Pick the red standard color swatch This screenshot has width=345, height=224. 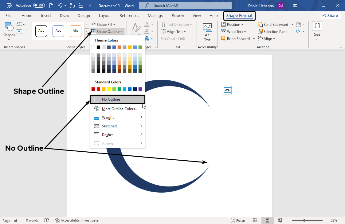(98, 89)
